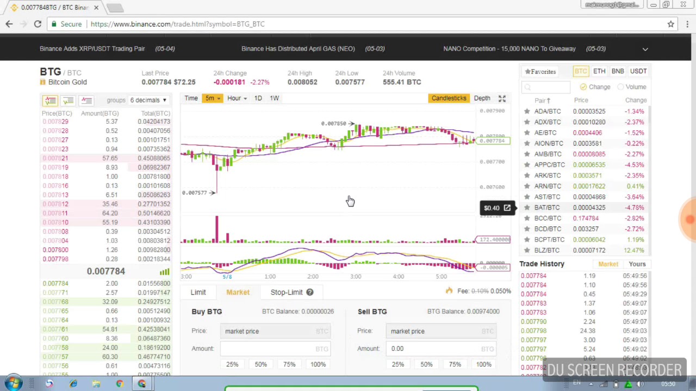Add APPC/BTC to favorites
Viewport: 696px width, 391px height.
click(x=526, y=165)
